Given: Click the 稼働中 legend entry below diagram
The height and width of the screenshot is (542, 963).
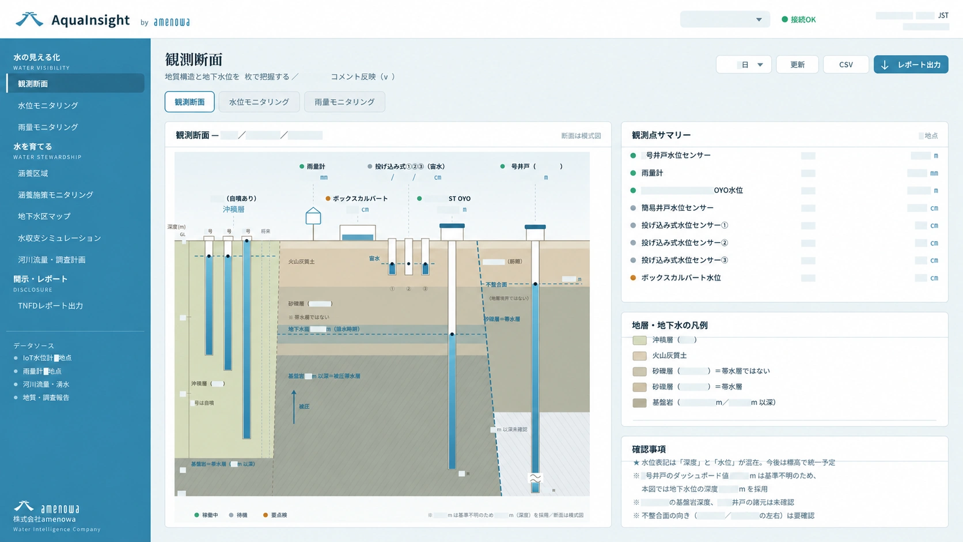Looking at the screenshot, I should [x=206, y=515].
